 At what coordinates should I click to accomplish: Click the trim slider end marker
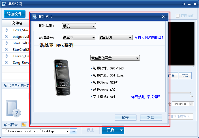(191, 96)
